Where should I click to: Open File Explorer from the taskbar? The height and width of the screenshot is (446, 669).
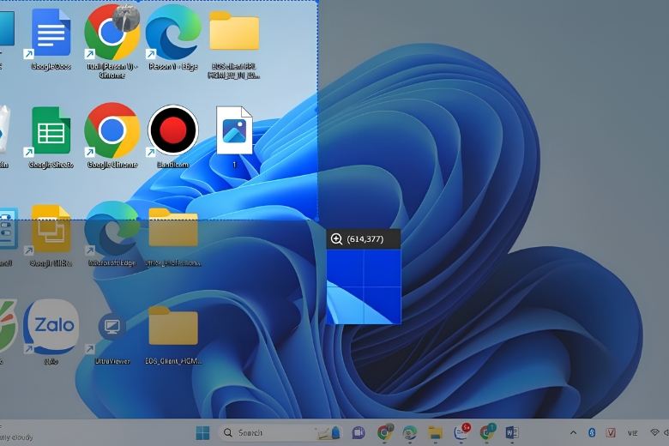coord(435,433)
